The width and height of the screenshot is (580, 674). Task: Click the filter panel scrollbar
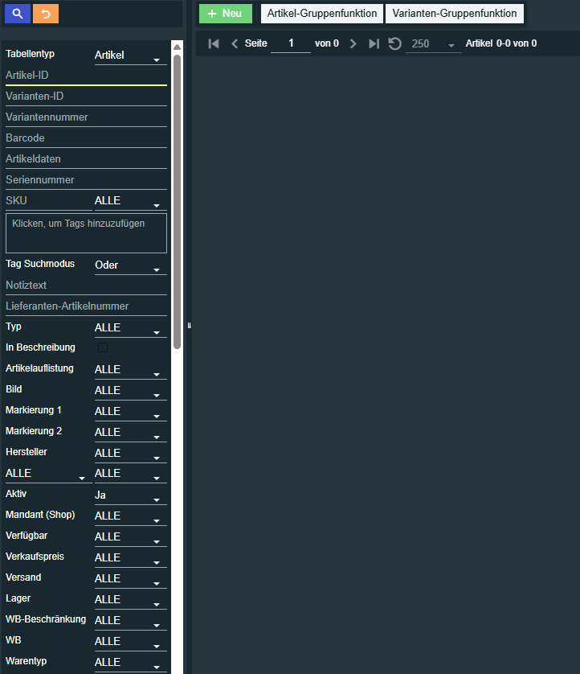(177, 201)
